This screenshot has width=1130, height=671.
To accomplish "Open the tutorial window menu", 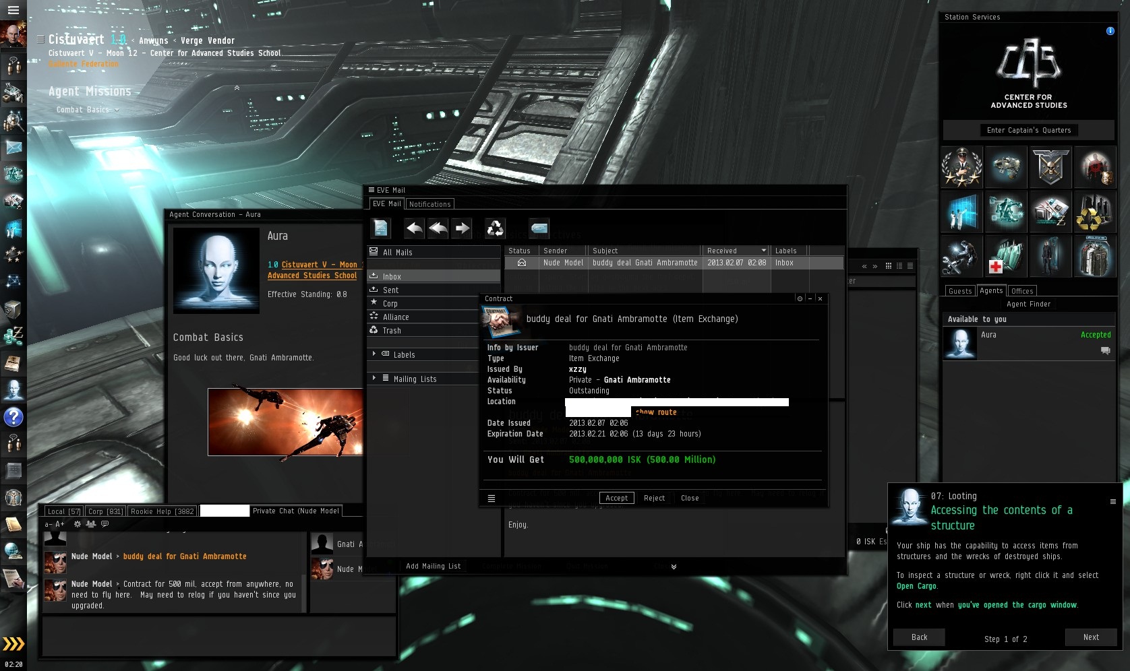I will pos(1112,501).
